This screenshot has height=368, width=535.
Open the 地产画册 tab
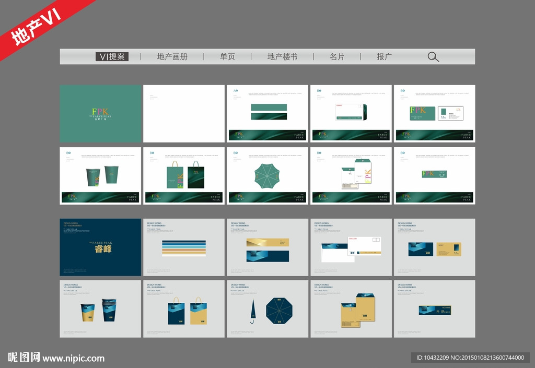pos(172,56)
